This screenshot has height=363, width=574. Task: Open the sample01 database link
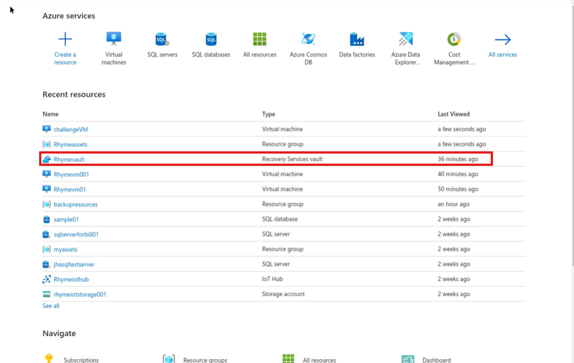pyautogui.click(x=67, y=219)
